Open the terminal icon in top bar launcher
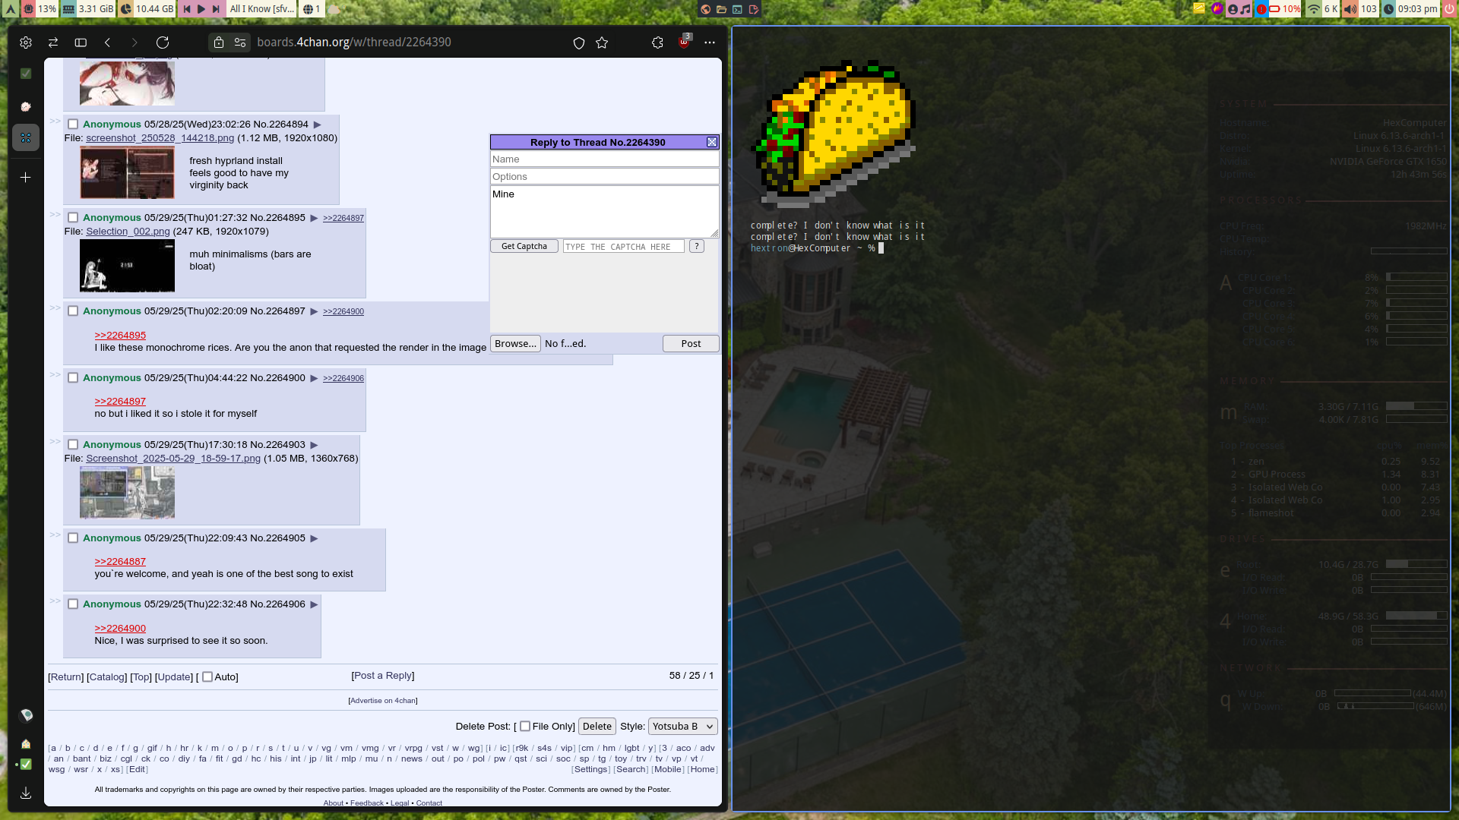Viewport: 1459px width, 820px height. click(x=737, y=9)
